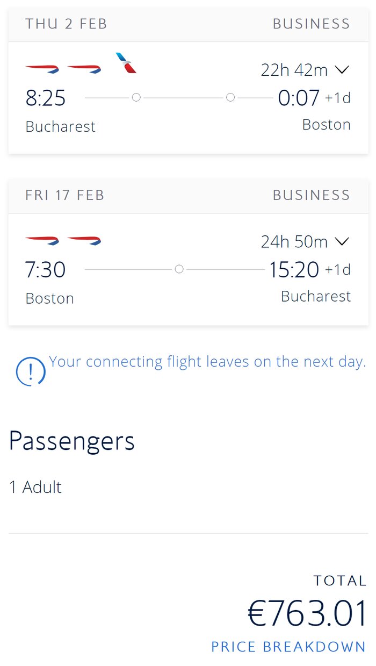Select the THU 2 FEB flight header
Viewport: 376px width, 666px height.
[x=188, y=24]
